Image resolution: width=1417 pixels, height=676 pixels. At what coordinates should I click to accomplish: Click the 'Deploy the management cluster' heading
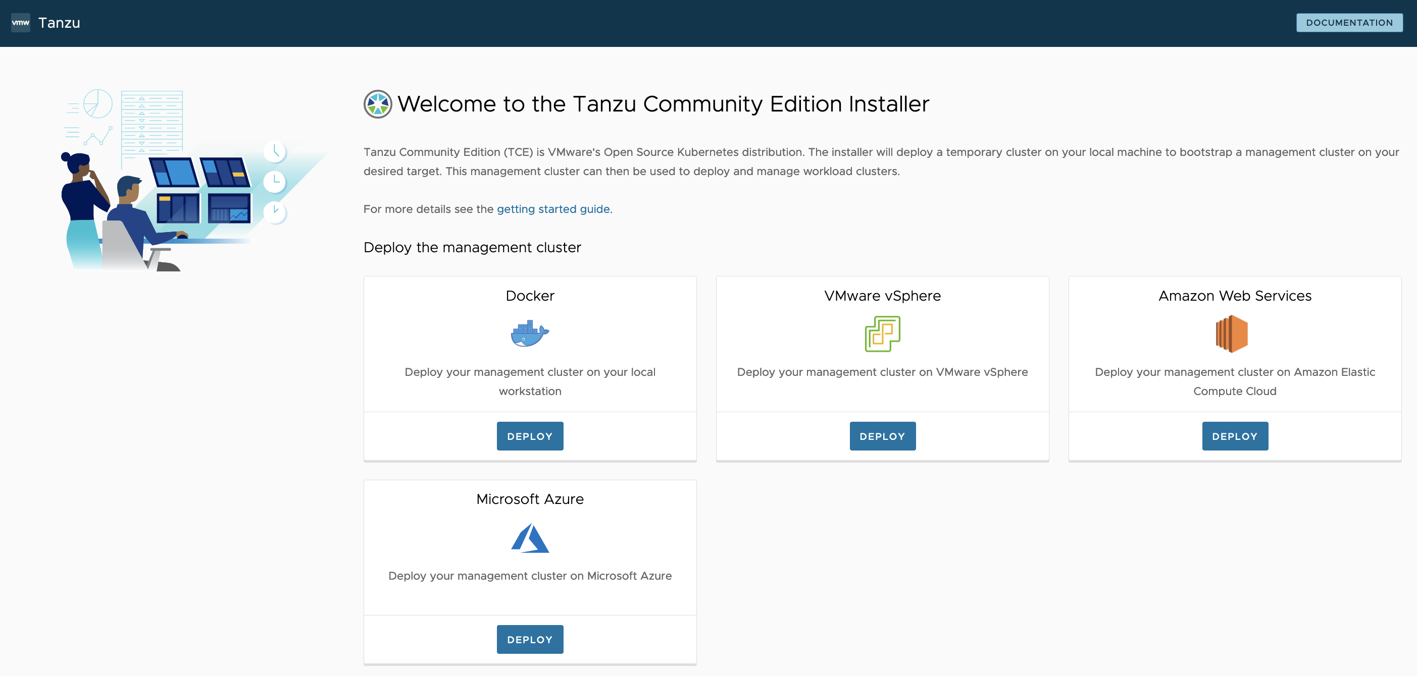coord(472,247)
